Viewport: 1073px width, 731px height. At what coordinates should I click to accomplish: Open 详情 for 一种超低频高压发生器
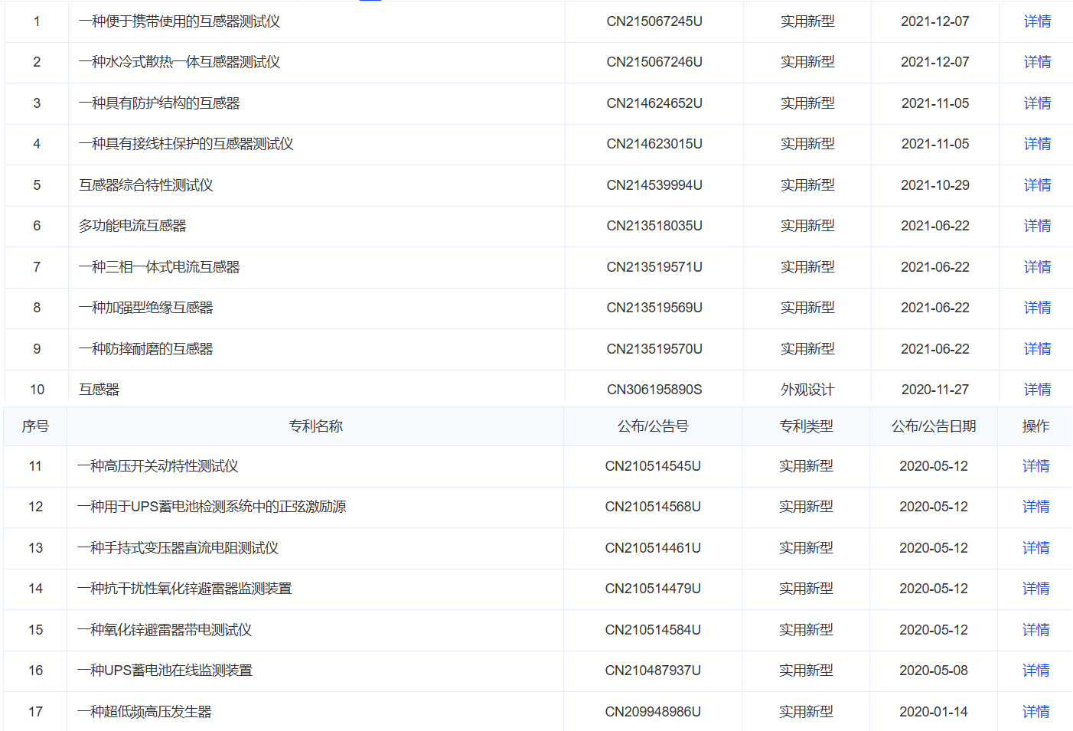[1035, 712]
